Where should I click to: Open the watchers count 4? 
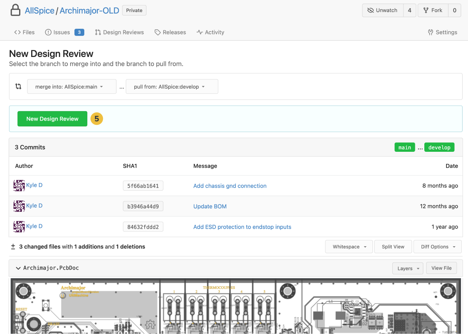[x=409, y=11]
